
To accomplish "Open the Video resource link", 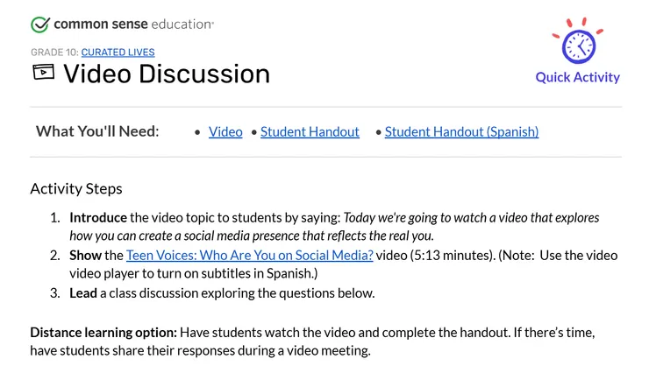I will point(225,132).
